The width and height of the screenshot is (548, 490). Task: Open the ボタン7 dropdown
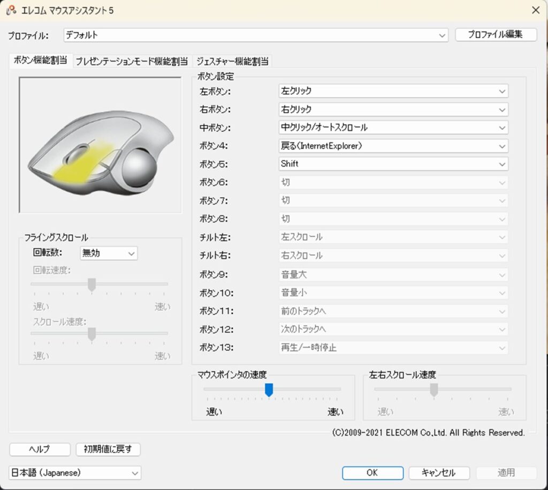pos(393,201)
